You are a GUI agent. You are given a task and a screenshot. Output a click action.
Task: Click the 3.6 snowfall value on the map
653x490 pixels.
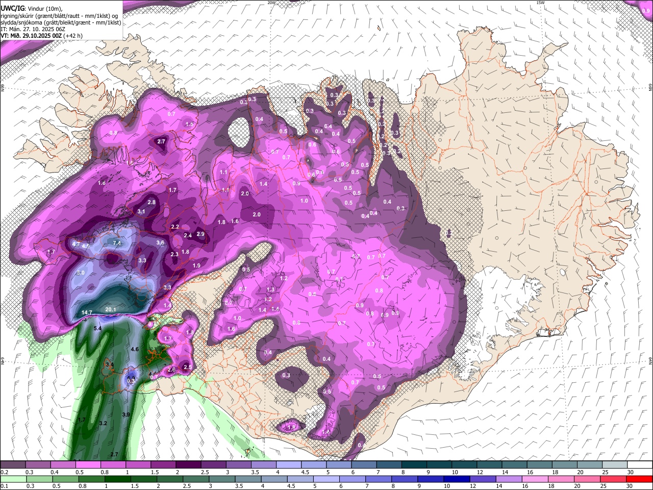point(160,242)
